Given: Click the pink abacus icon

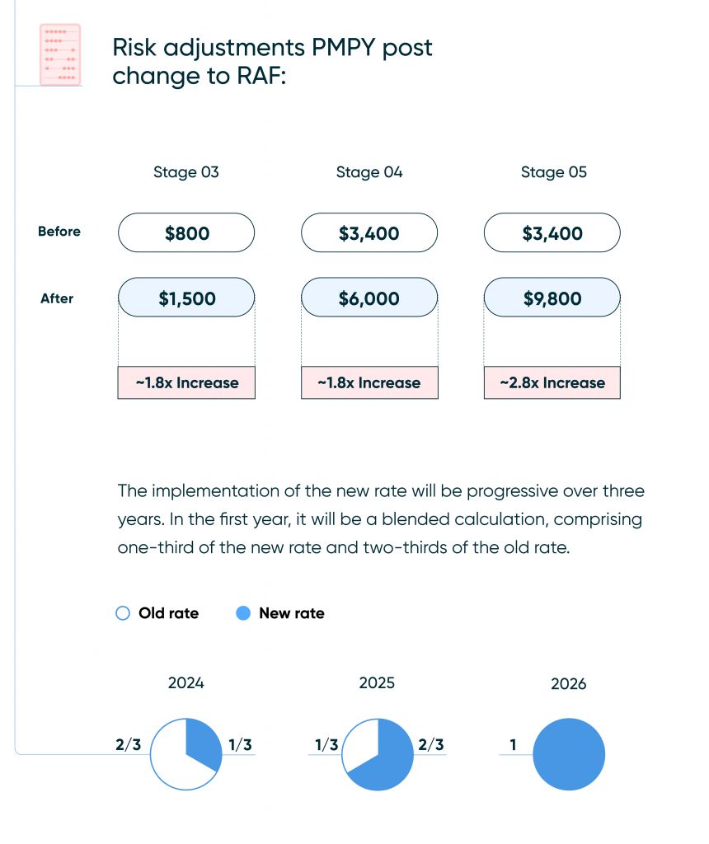Looking at the screenshot, I should pos(60,54).
